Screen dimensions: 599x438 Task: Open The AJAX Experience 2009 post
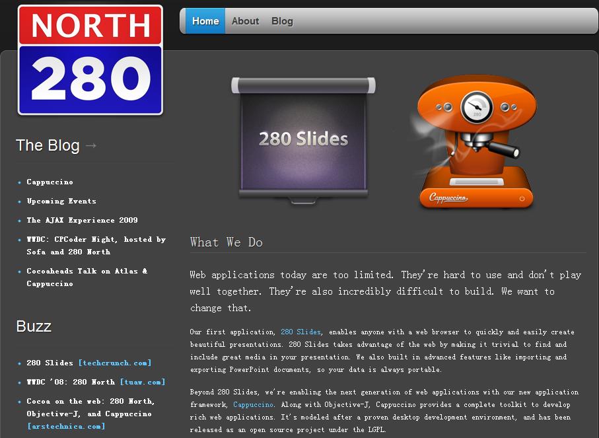[x=82, y=220]
